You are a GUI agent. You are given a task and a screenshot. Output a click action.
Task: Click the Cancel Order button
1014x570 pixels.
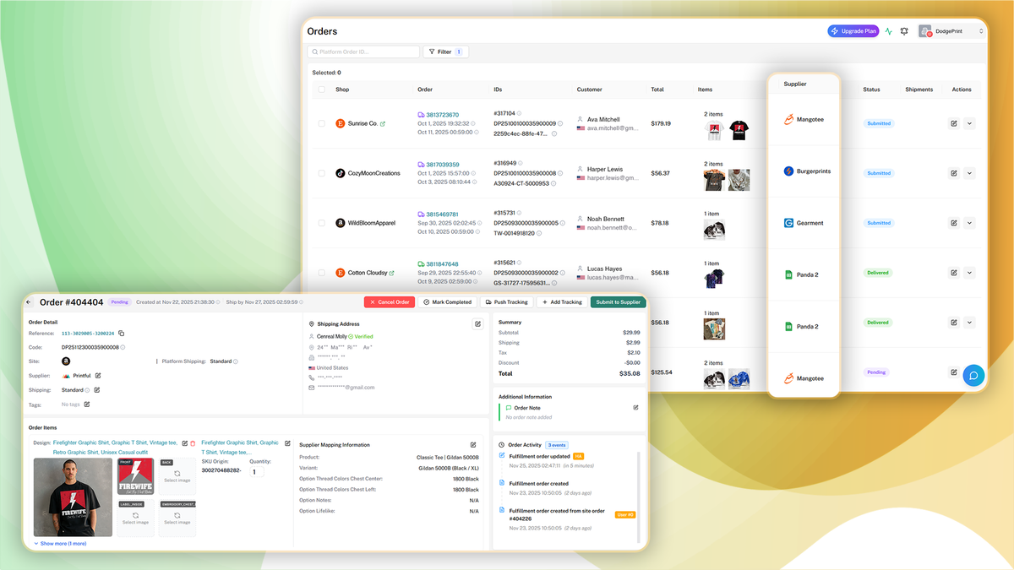pos(389,301)
